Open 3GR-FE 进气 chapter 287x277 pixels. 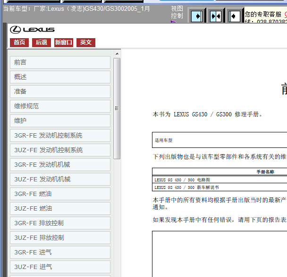[x=60, y=253]
